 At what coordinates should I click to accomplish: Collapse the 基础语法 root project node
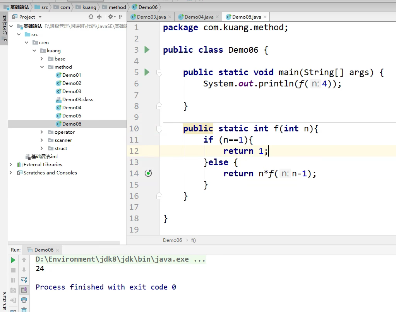(11, 26)
